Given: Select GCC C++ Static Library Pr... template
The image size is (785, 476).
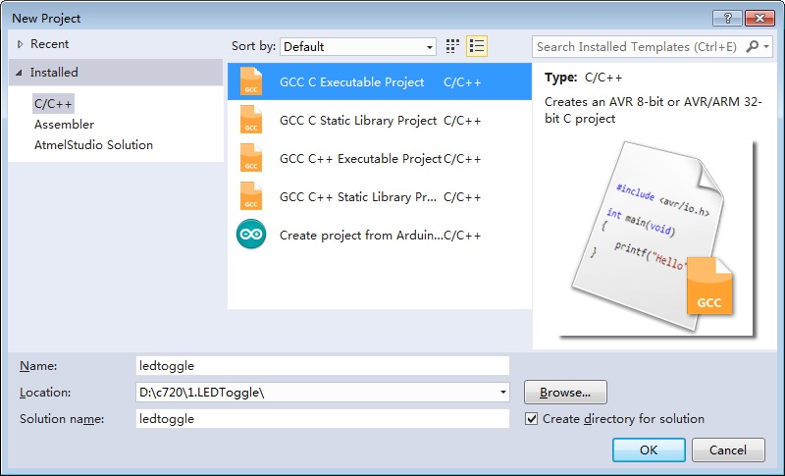Looking at the screenshot, I should coord(380,196).
